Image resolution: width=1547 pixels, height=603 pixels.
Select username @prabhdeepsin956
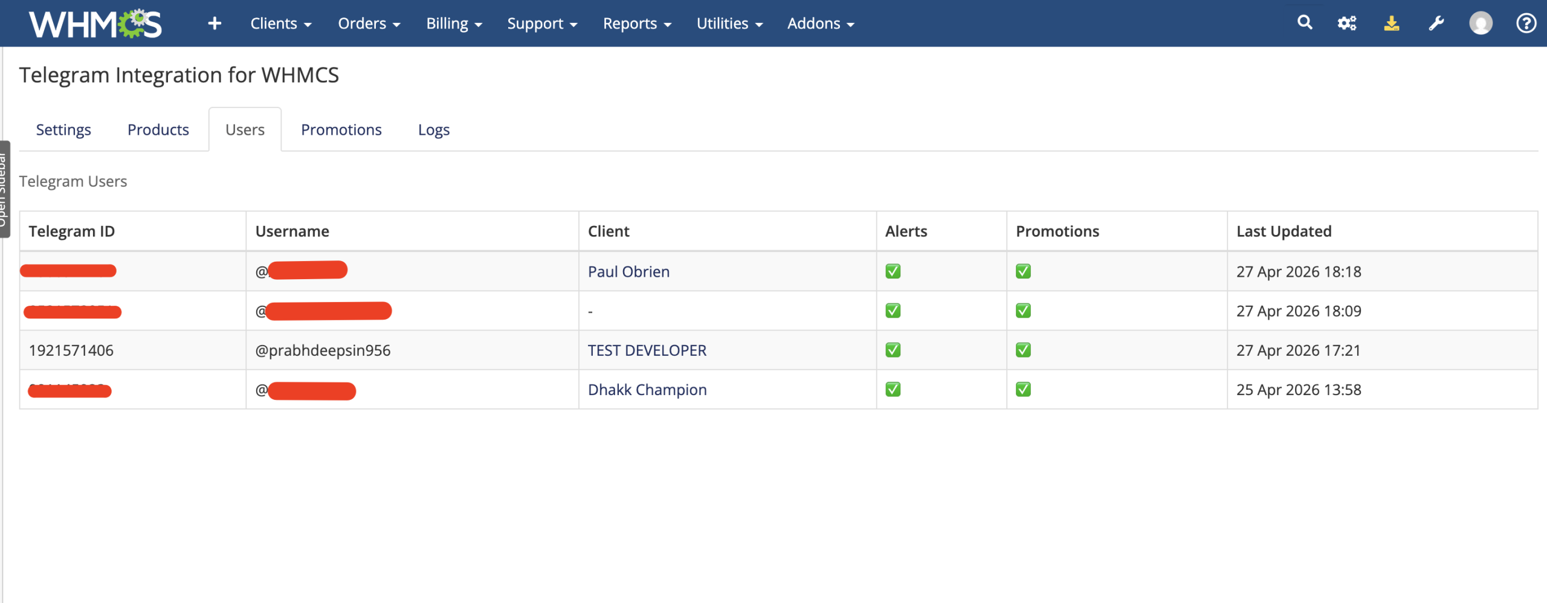(x=323, y=350)
